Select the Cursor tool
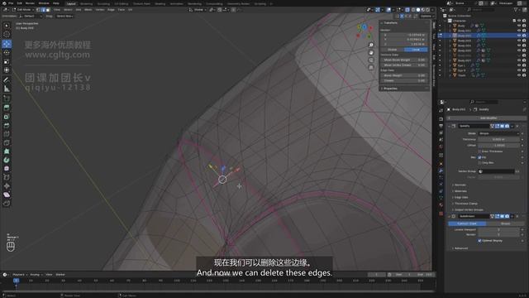Screen dimensions: 529x298 pyautogui.click(x=7, y=35)
